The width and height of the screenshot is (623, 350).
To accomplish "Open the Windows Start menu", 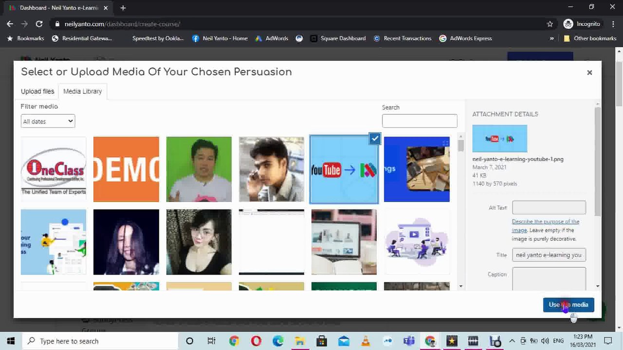I will pyautogui.click(x=11, y=341).
